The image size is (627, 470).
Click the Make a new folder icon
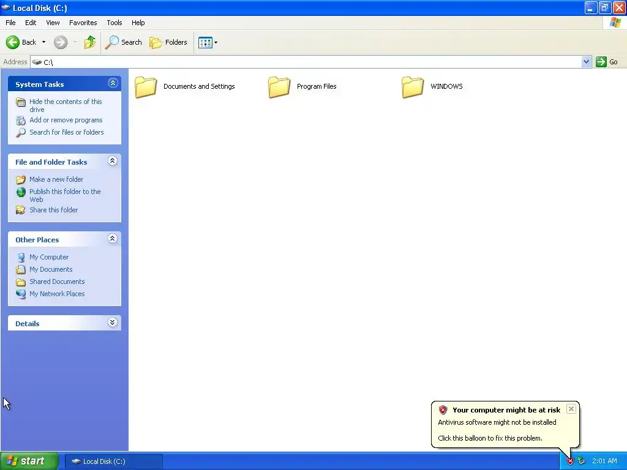21,180
